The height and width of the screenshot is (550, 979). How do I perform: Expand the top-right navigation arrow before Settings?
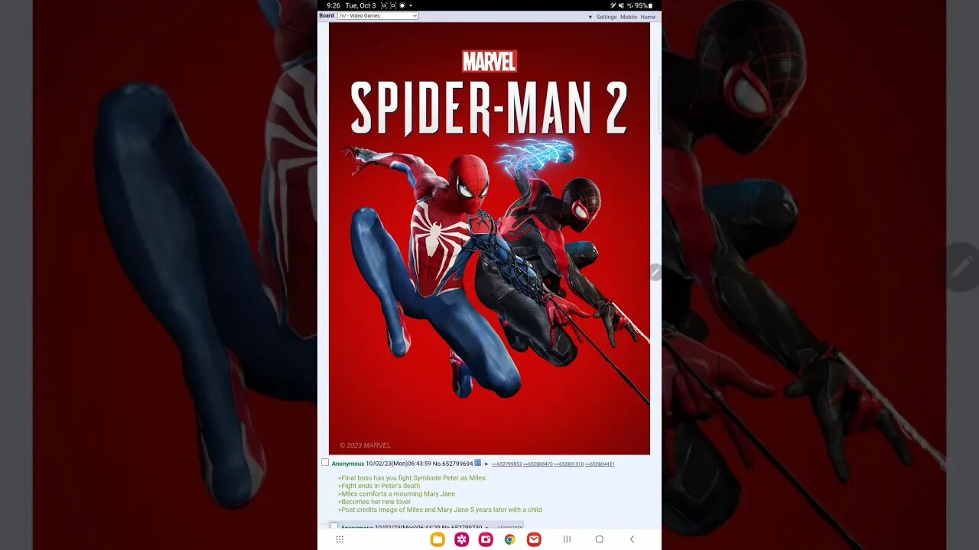590,17
